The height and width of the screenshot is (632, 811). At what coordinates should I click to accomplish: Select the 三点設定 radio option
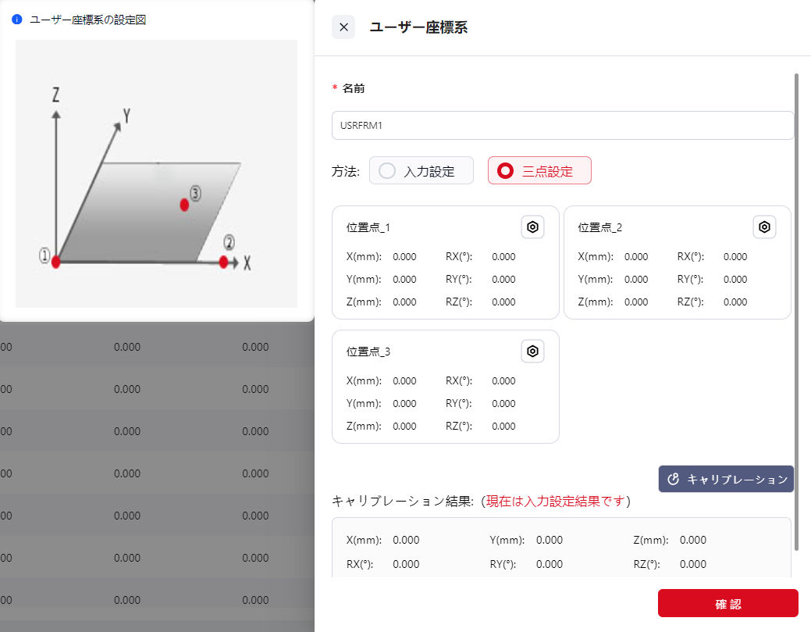click(506, 171)
